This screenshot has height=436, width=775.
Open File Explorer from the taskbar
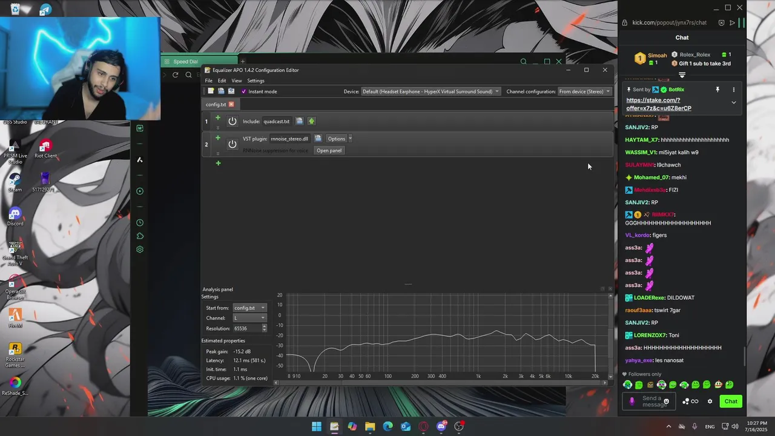point(370,426)
